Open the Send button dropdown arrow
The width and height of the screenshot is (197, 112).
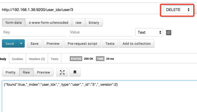tap(21, 43)
